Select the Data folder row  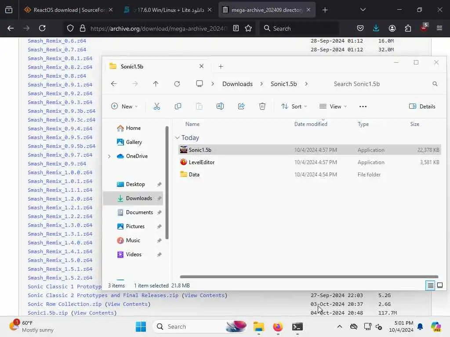309,175
